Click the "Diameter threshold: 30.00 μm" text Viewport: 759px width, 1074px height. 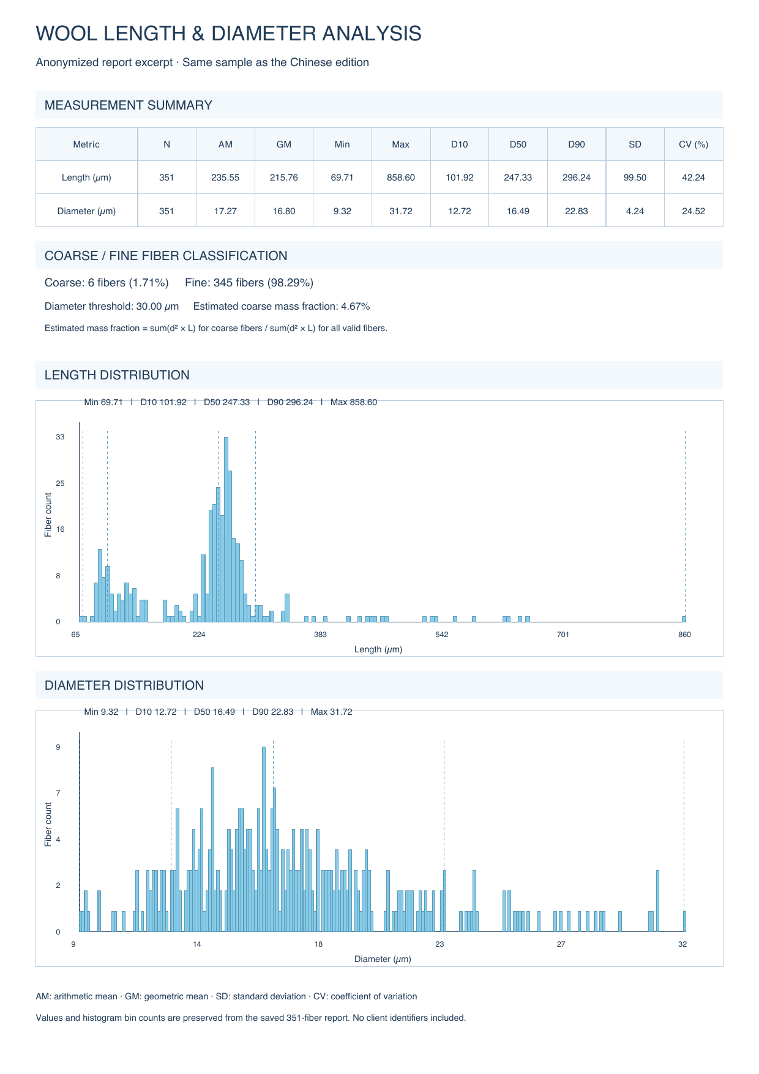[112, 306]
